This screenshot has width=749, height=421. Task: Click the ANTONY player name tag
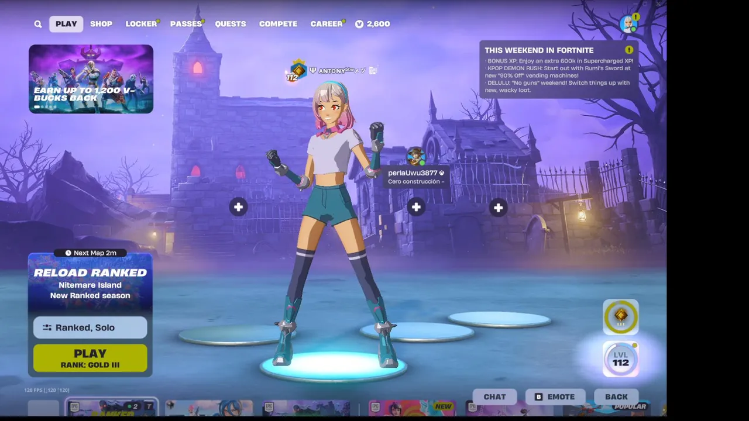pos(342,71)
